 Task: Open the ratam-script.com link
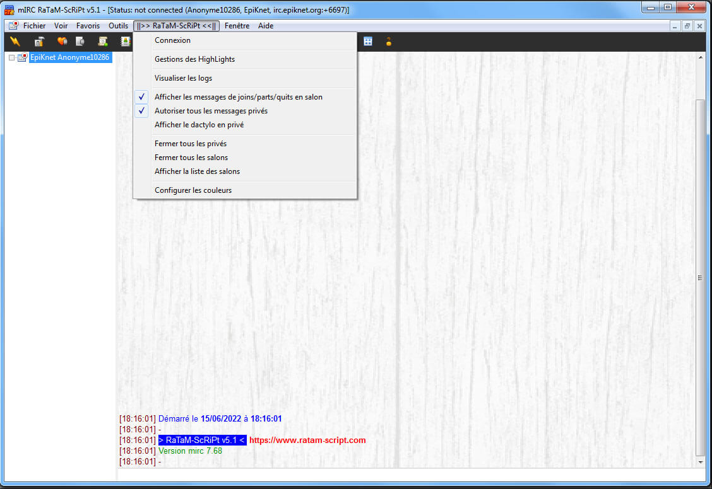click(307, 440)
